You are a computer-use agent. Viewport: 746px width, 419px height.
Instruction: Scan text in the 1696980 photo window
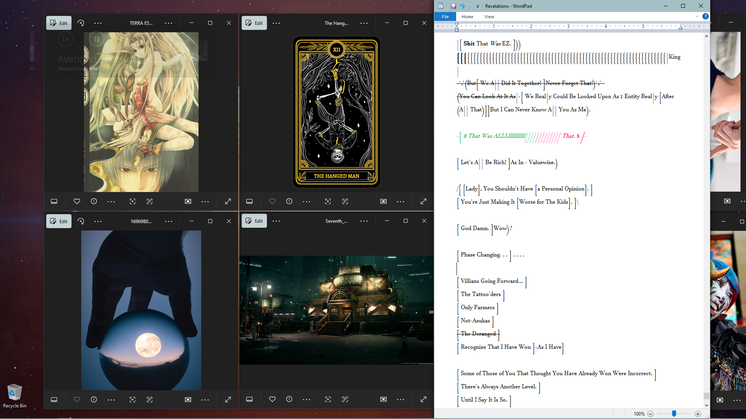point(150,400)
